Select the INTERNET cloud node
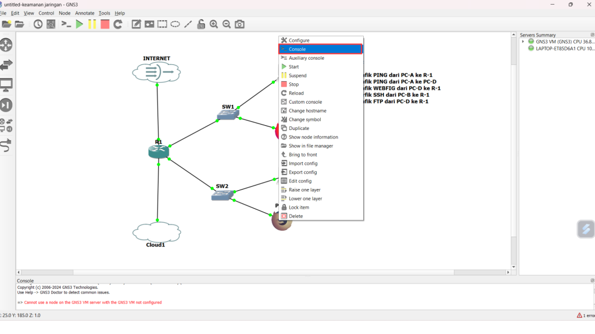595x334 pixels. 156,72
